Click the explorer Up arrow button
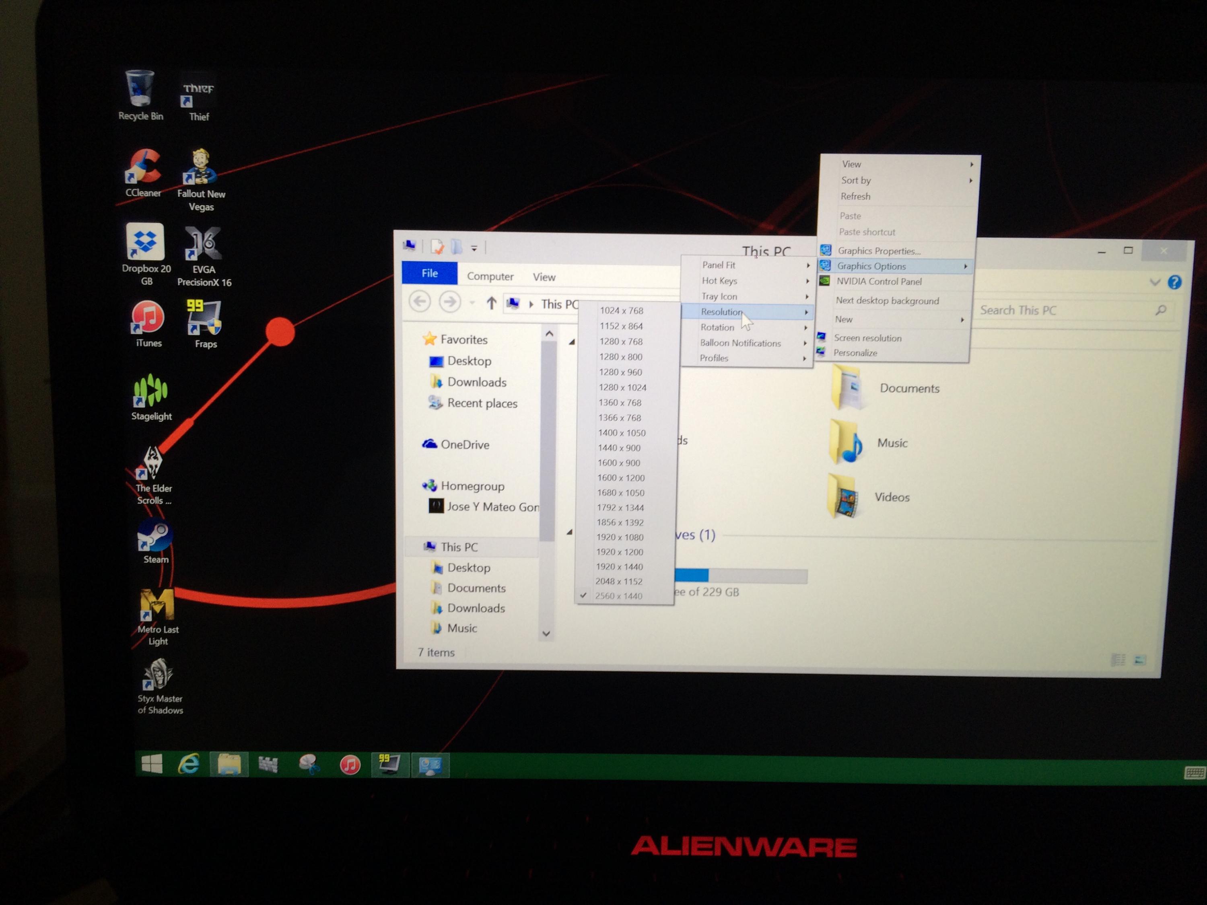 (x=491, y=303)
